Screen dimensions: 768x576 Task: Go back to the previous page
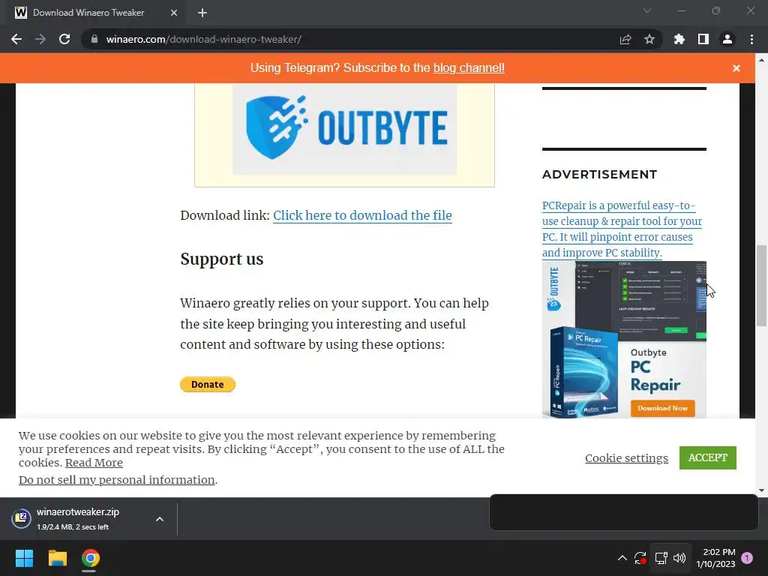tap(16, 39)
